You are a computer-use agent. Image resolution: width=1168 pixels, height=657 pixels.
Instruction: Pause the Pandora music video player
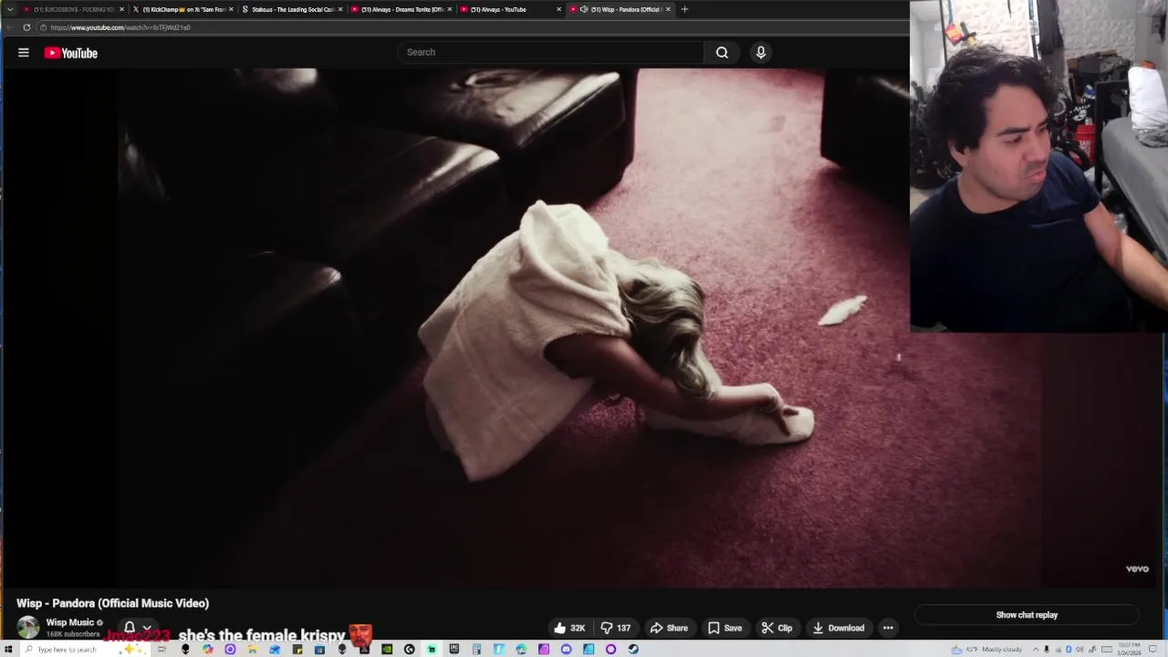click(520, 328)
